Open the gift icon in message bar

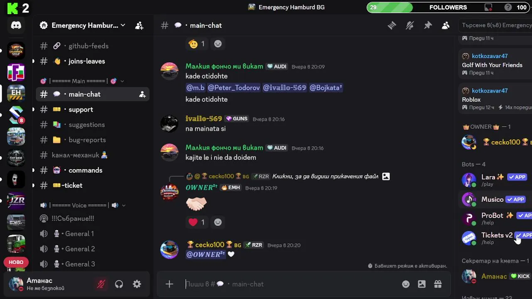pyautogui.click(x=438, y=284)
